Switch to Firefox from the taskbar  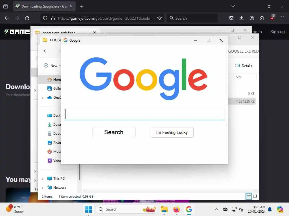[177, 209]
